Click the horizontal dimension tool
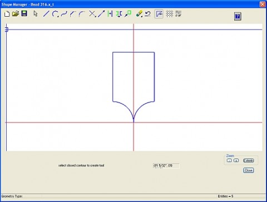Screen dimensions: 267x202 110,14
